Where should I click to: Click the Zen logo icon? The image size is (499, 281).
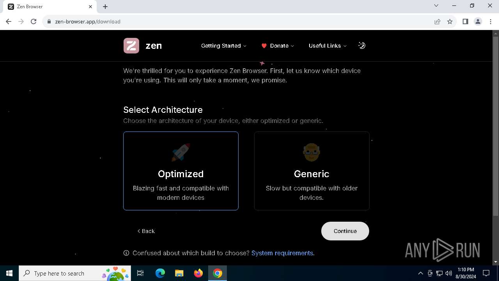(x=131, y=46)
